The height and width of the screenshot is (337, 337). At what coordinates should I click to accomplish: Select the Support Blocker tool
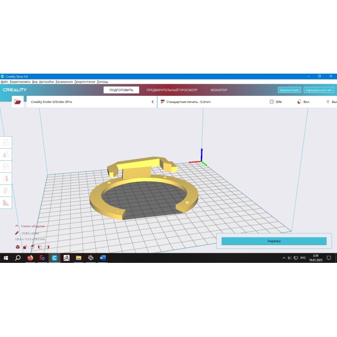click(x=6, y=203)
